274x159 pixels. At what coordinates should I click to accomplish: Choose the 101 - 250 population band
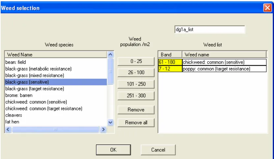tap(136, 84)
